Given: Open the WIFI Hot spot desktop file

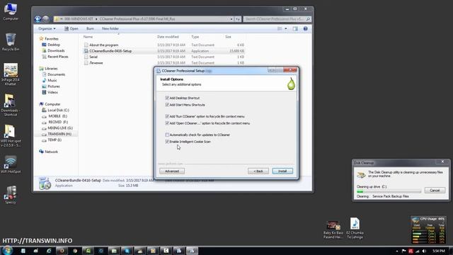Looking at the screenshot, I should click(11, 135).
